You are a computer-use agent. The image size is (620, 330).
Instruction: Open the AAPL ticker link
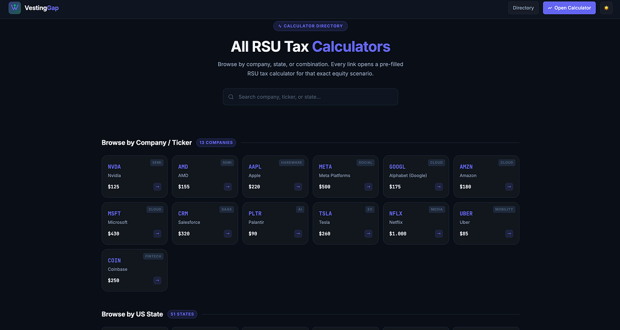(x=255, y=167)
